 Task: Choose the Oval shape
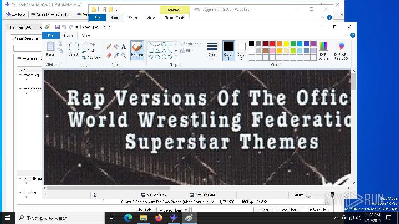point(164,44)
